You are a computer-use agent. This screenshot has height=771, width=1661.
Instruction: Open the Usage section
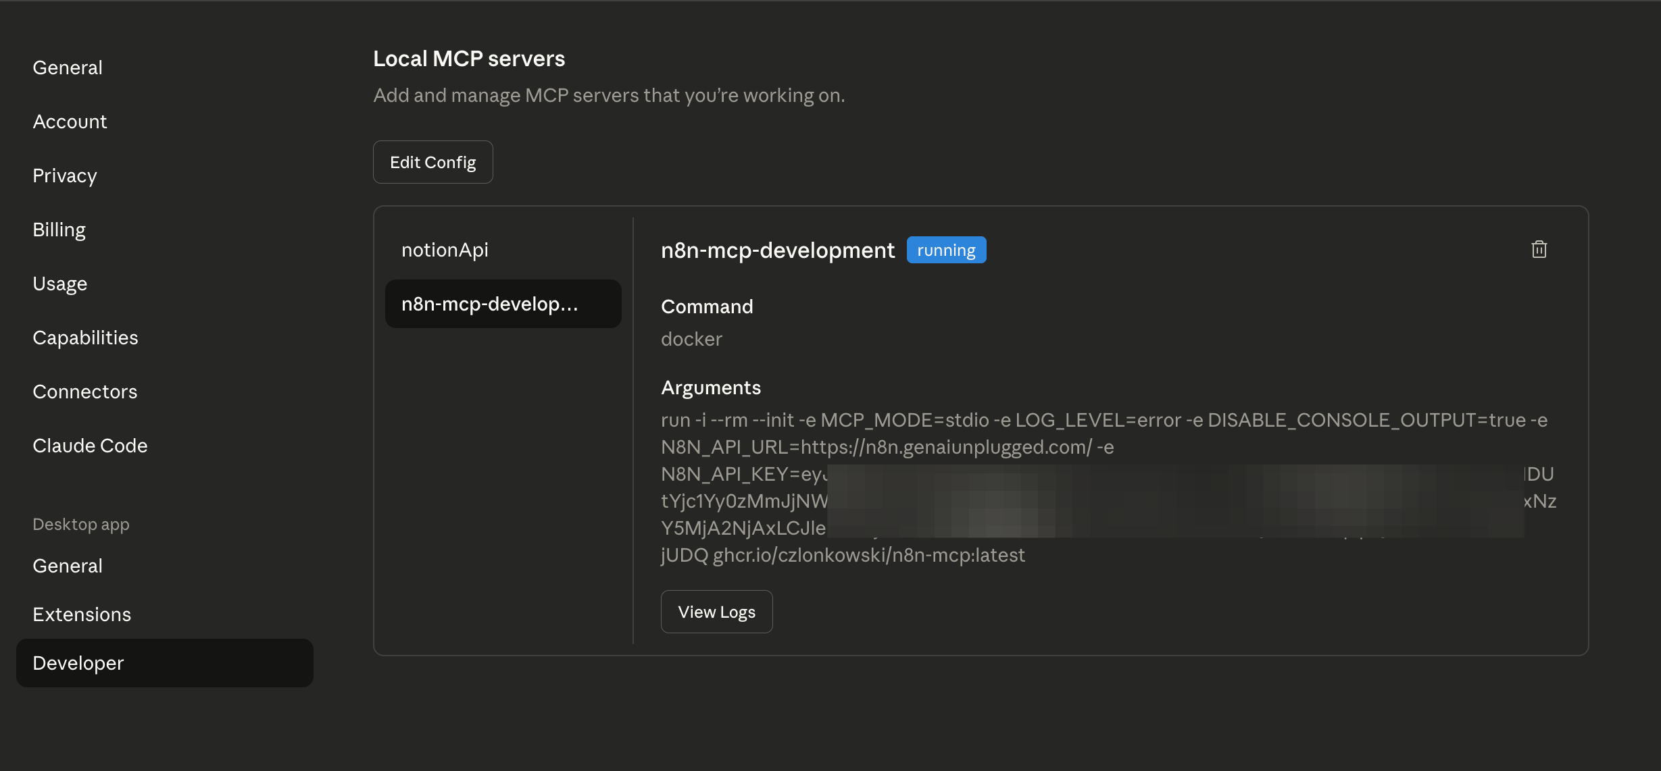pyautogui.click(x=60, y=284)
